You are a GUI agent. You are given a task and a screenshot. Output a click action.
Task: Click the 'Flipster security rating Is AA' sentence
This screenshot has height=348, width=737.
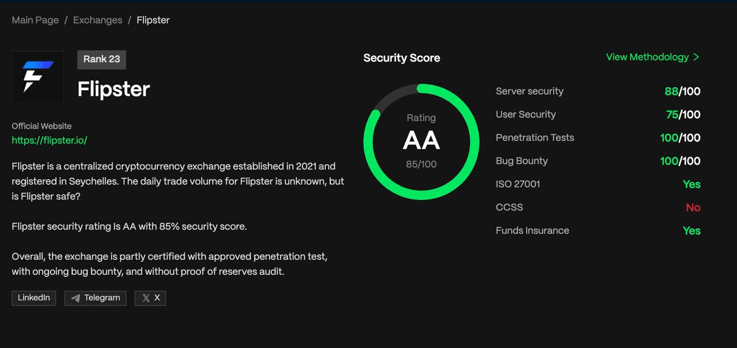pos(129,226)
